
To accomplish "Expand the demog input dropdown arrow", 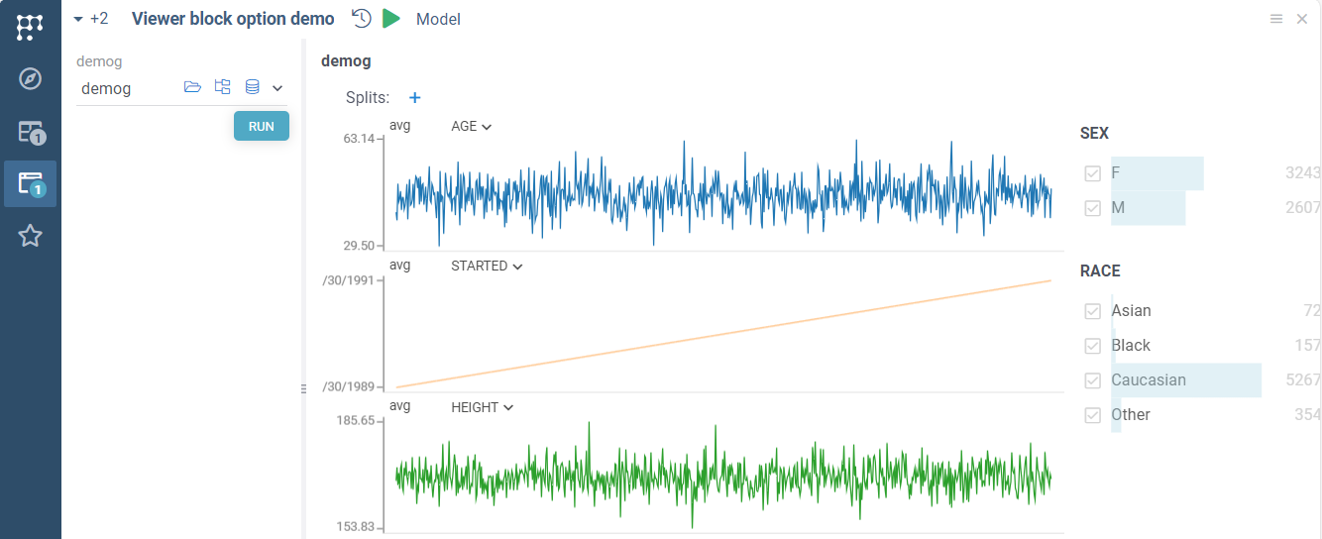I will click(277, 88).
